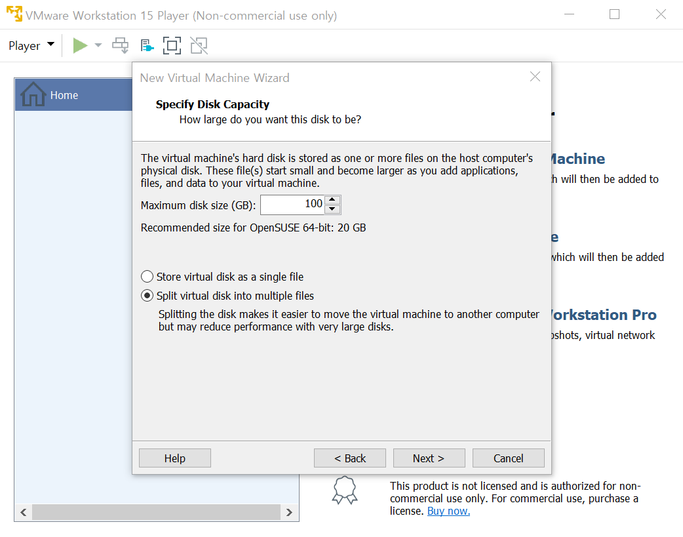The image size is (683, 537).
Task: Click the library horizontal scrollbar thumb
Action: point(157,512)
